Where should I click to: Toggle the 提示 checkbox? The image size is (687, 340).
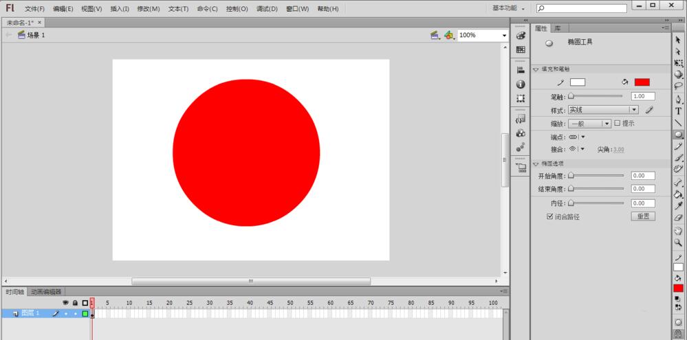pyautogui.click(x=618, y=124)
